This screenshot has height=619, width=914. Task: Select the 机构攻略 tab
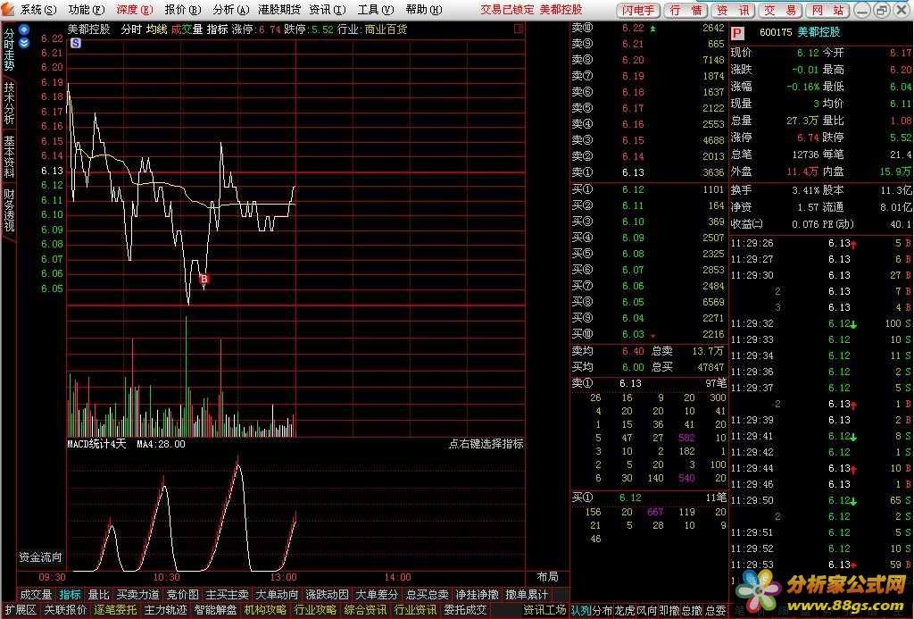coord(265,610)
